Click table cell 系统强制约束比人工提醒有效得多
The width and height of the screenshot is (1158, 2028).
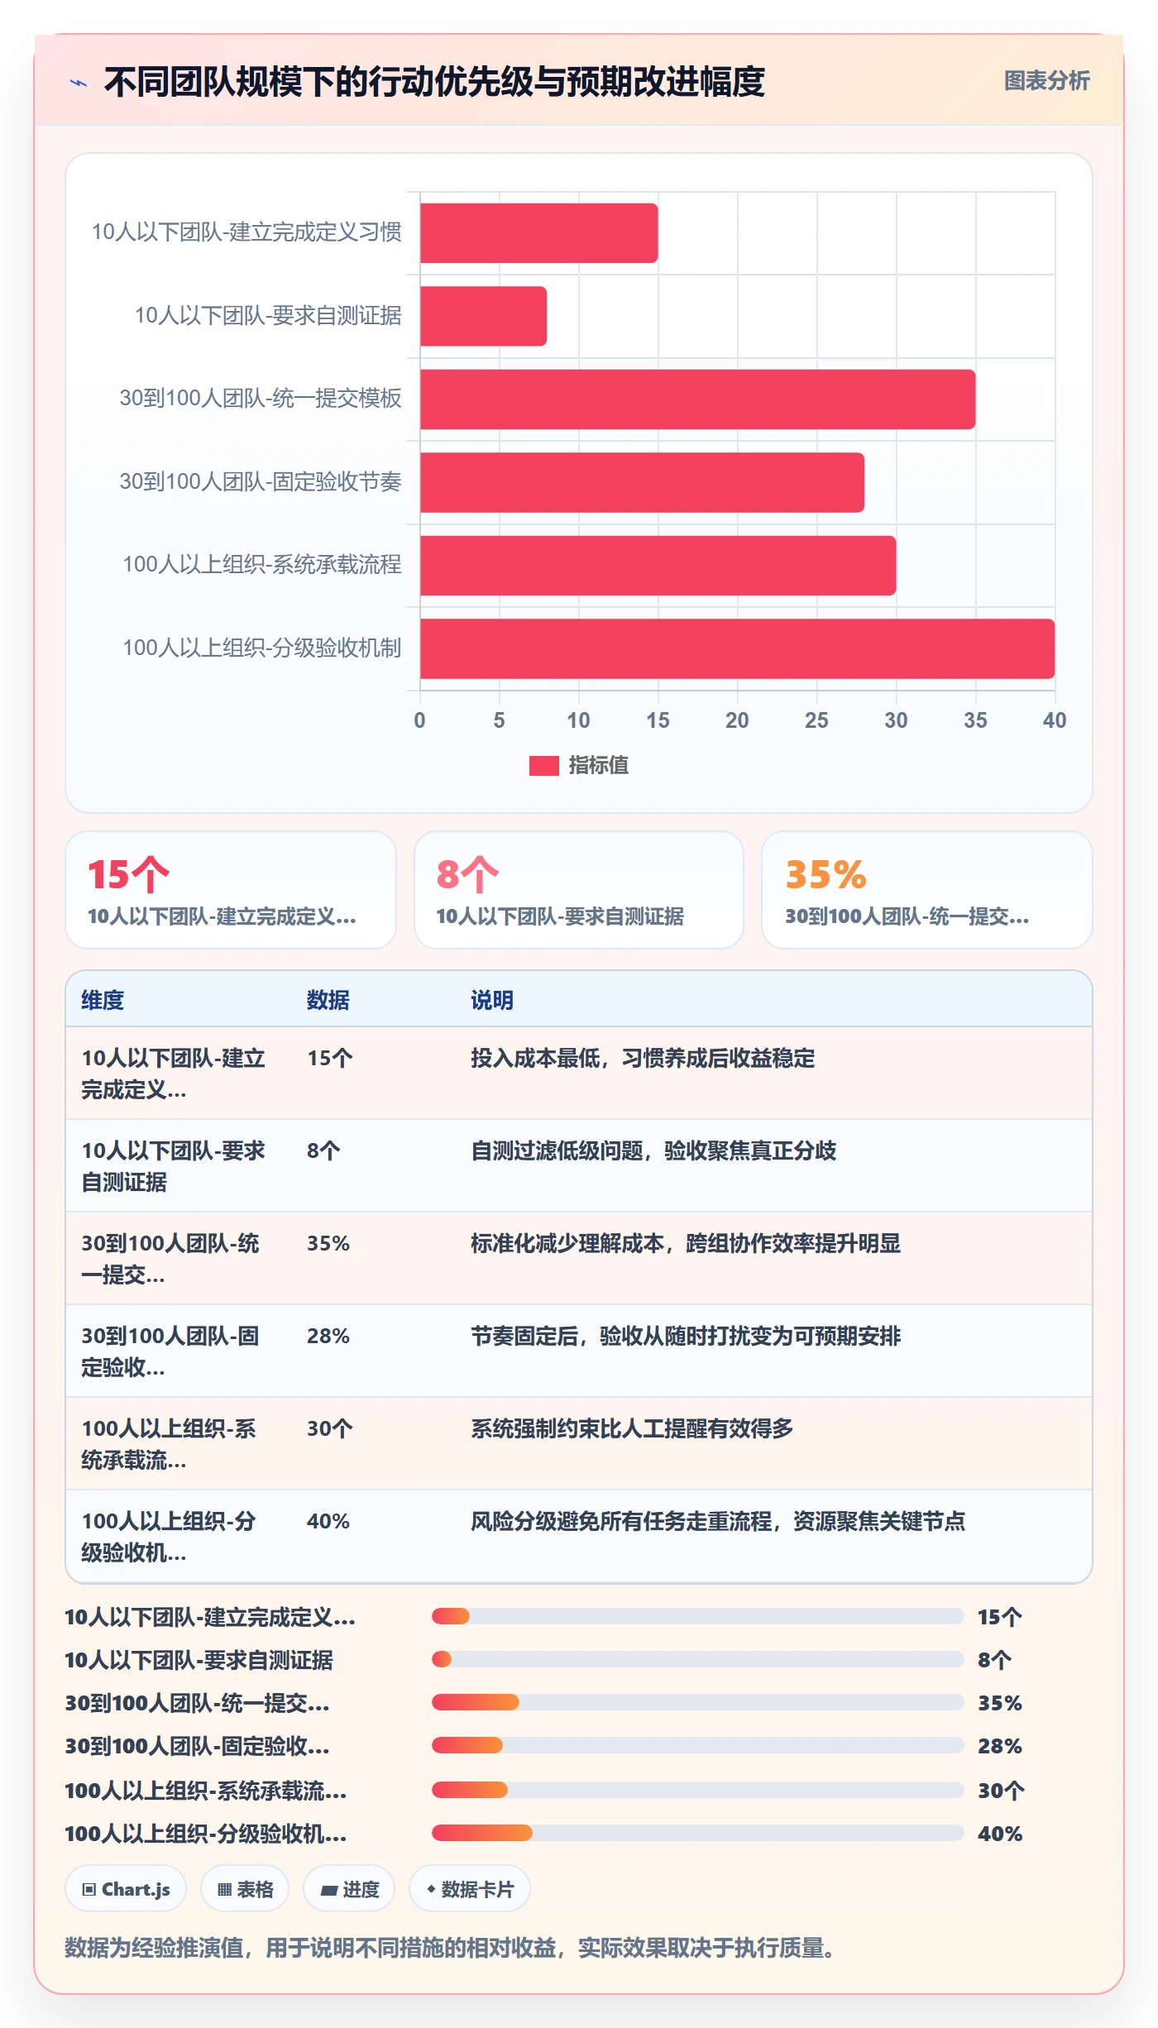(x=632, y=1428)
